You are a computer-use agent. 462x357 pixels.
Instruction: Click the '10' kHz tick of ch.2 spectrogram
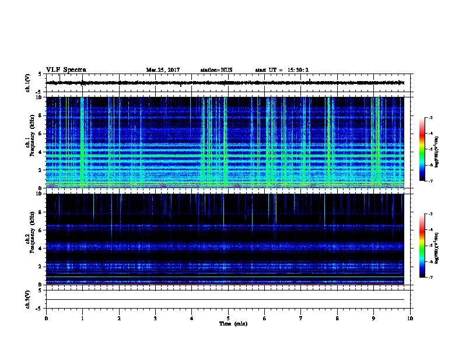40,194
